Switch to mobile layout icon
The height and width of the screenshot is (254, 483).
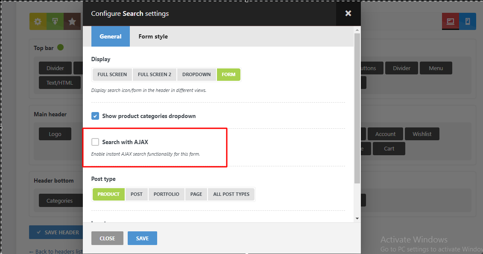click(x=468, y=21)
